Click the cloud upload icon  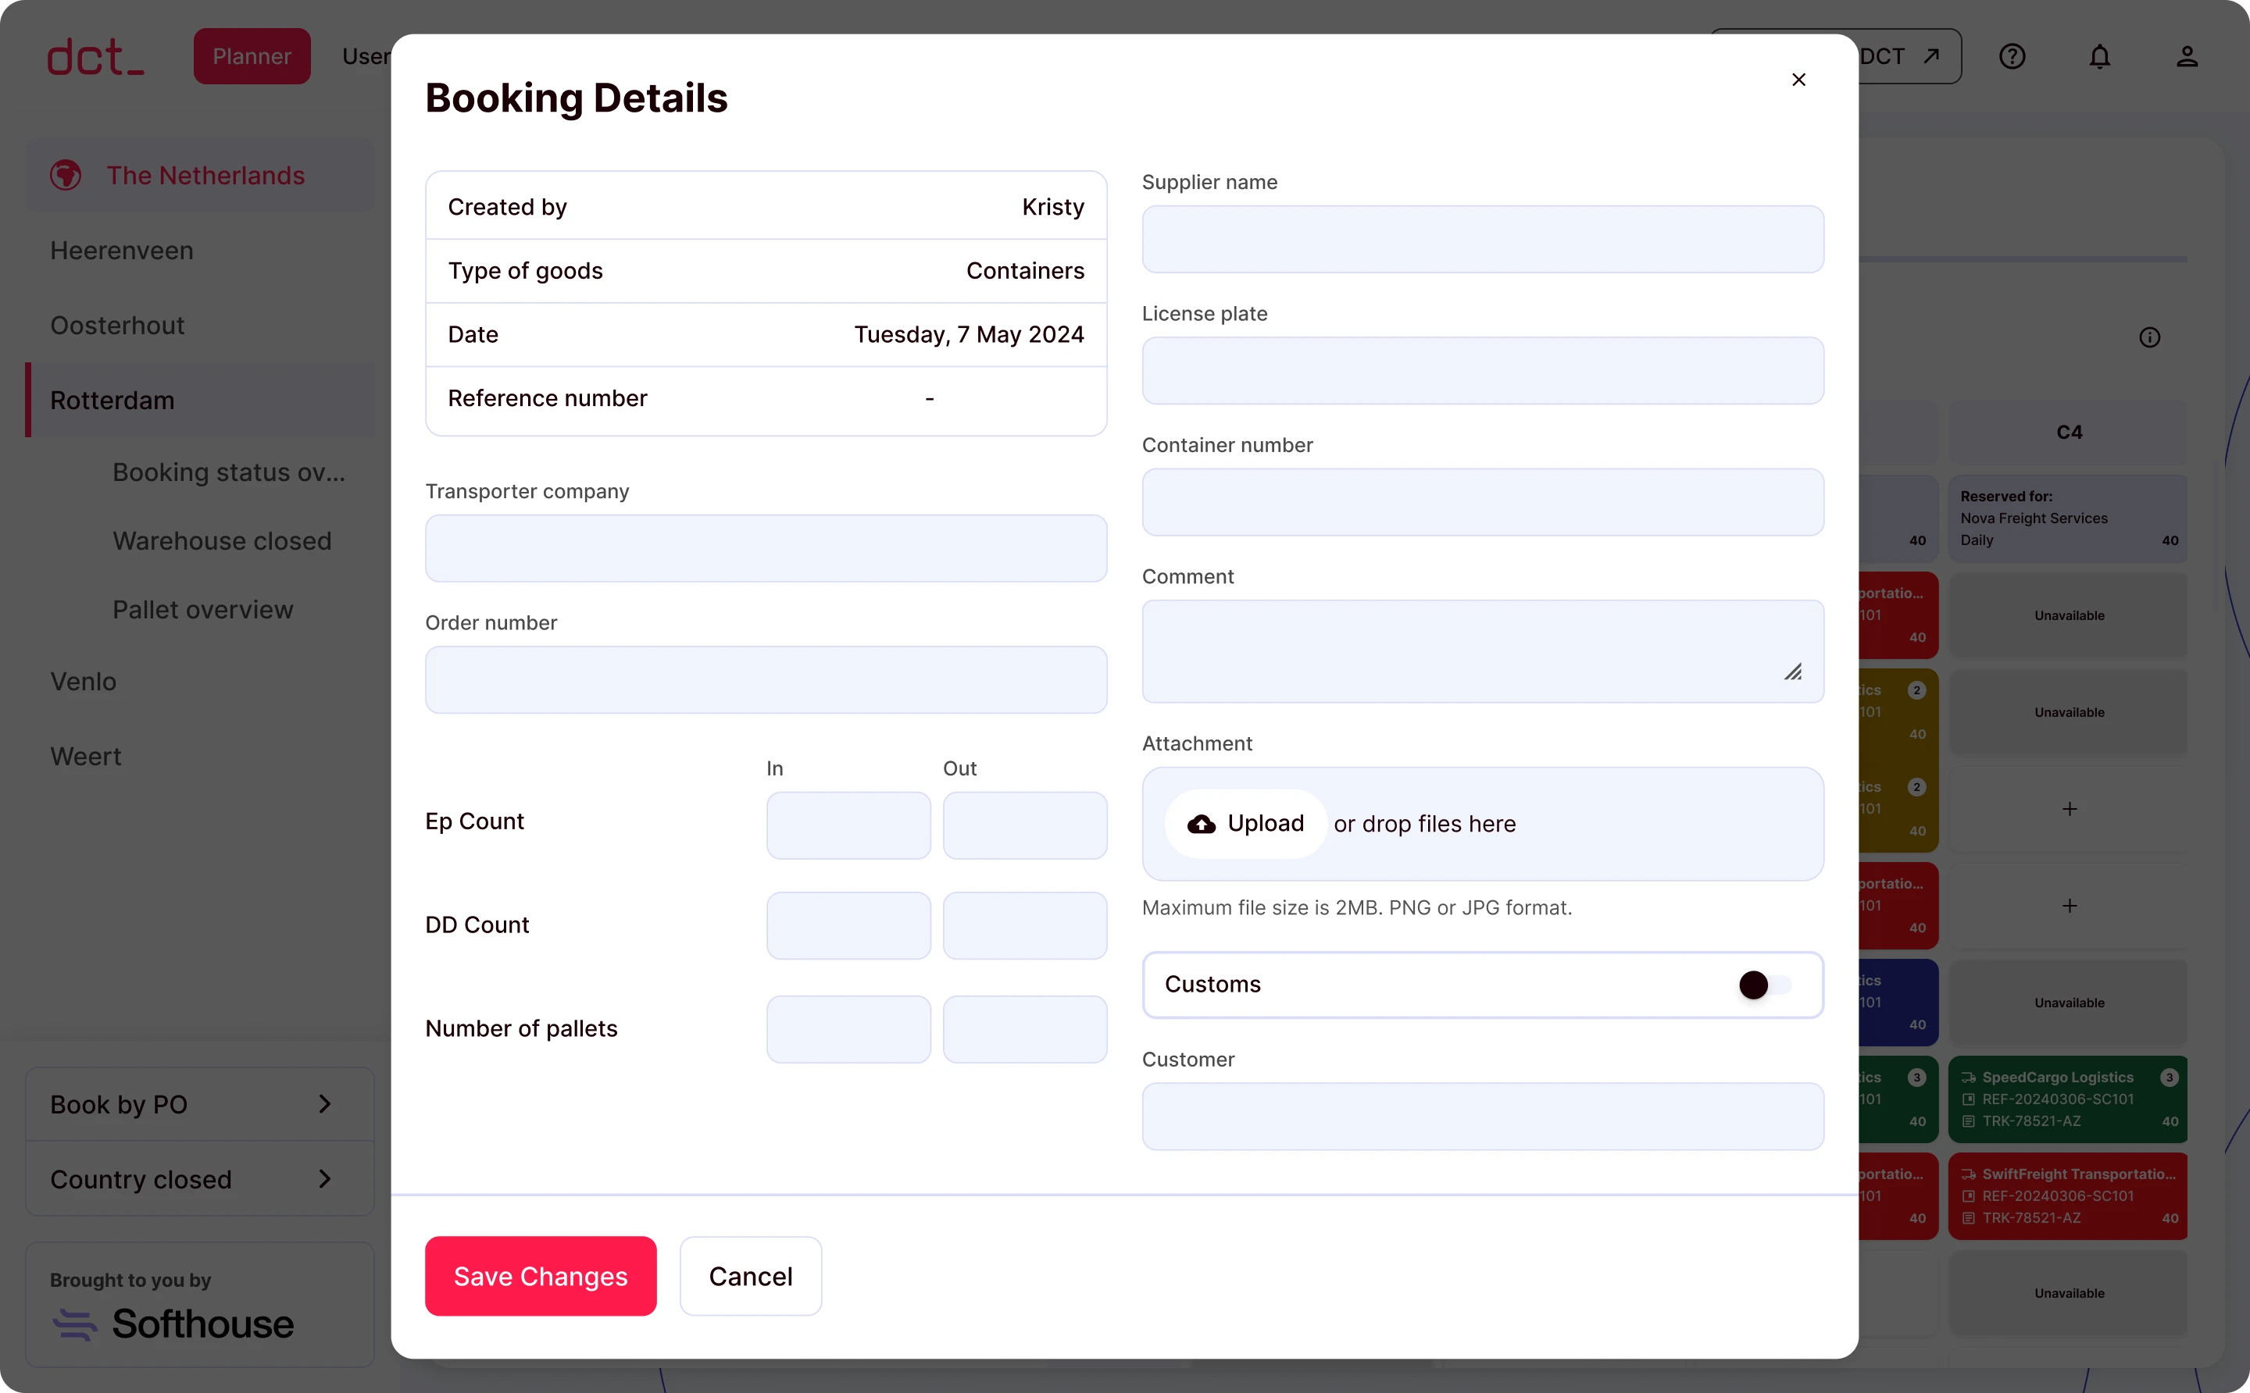click(x=1200, y=824)
